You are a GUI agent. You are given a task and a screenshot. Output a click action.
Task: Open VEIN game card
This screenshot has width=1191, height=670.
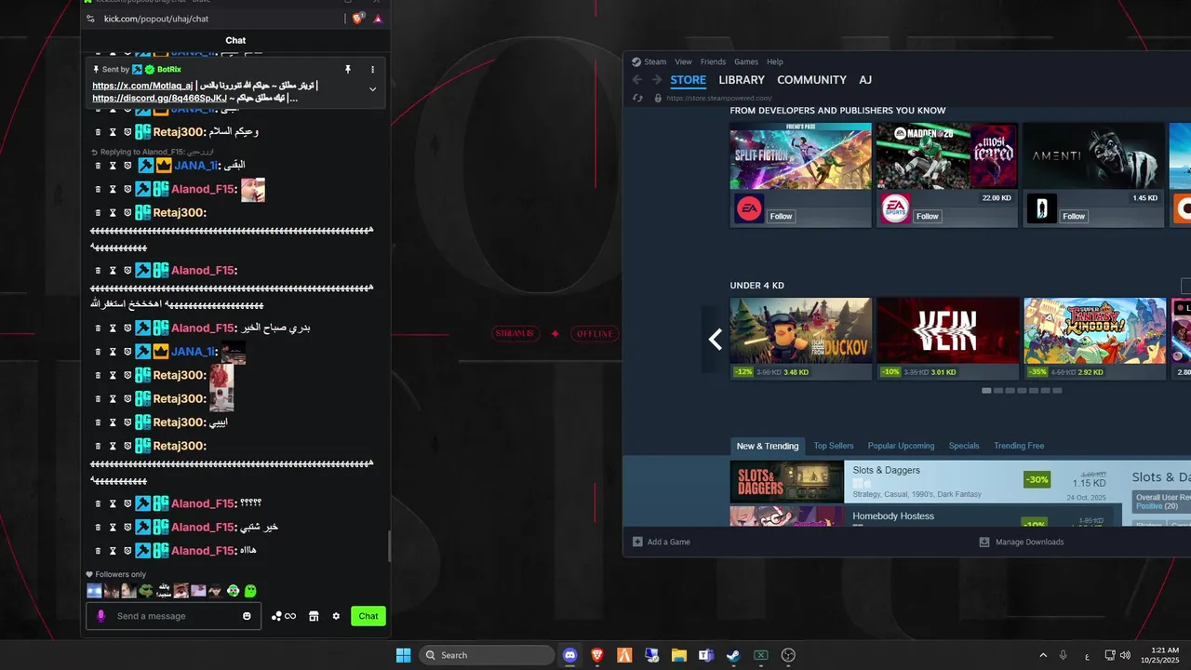click(x=947, y=339)
